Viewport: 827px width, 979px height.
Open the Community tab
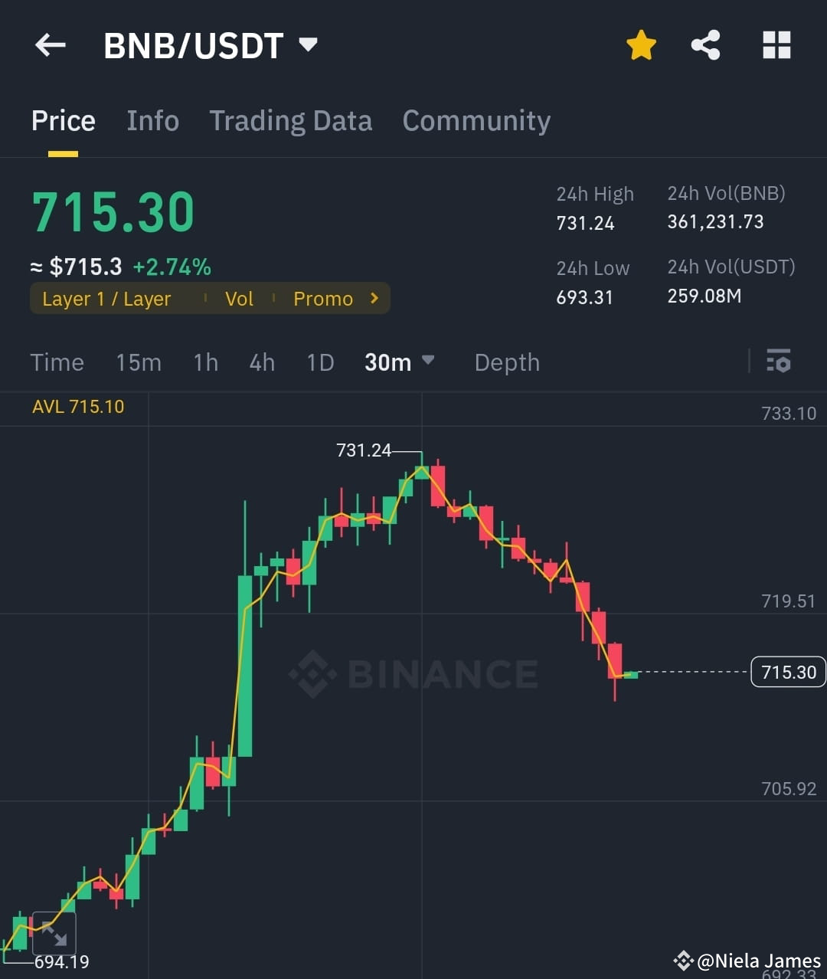click(476, 120)
